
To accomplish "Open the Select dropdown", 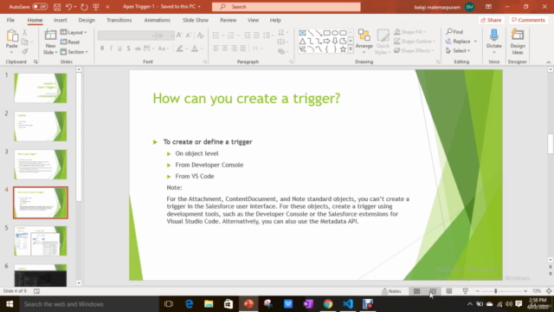I will point(458,51).
